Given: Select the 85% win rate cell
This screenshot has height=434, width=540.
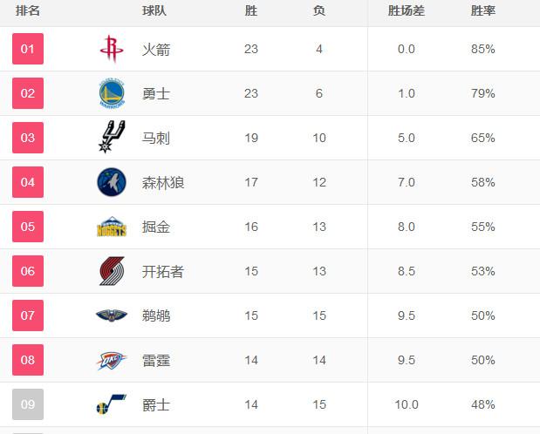Looking at the screenshot, I should [482, 49].
